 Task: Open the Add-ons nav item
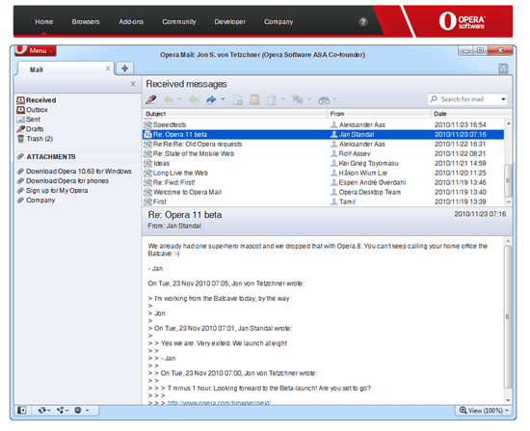click(131, 22)
